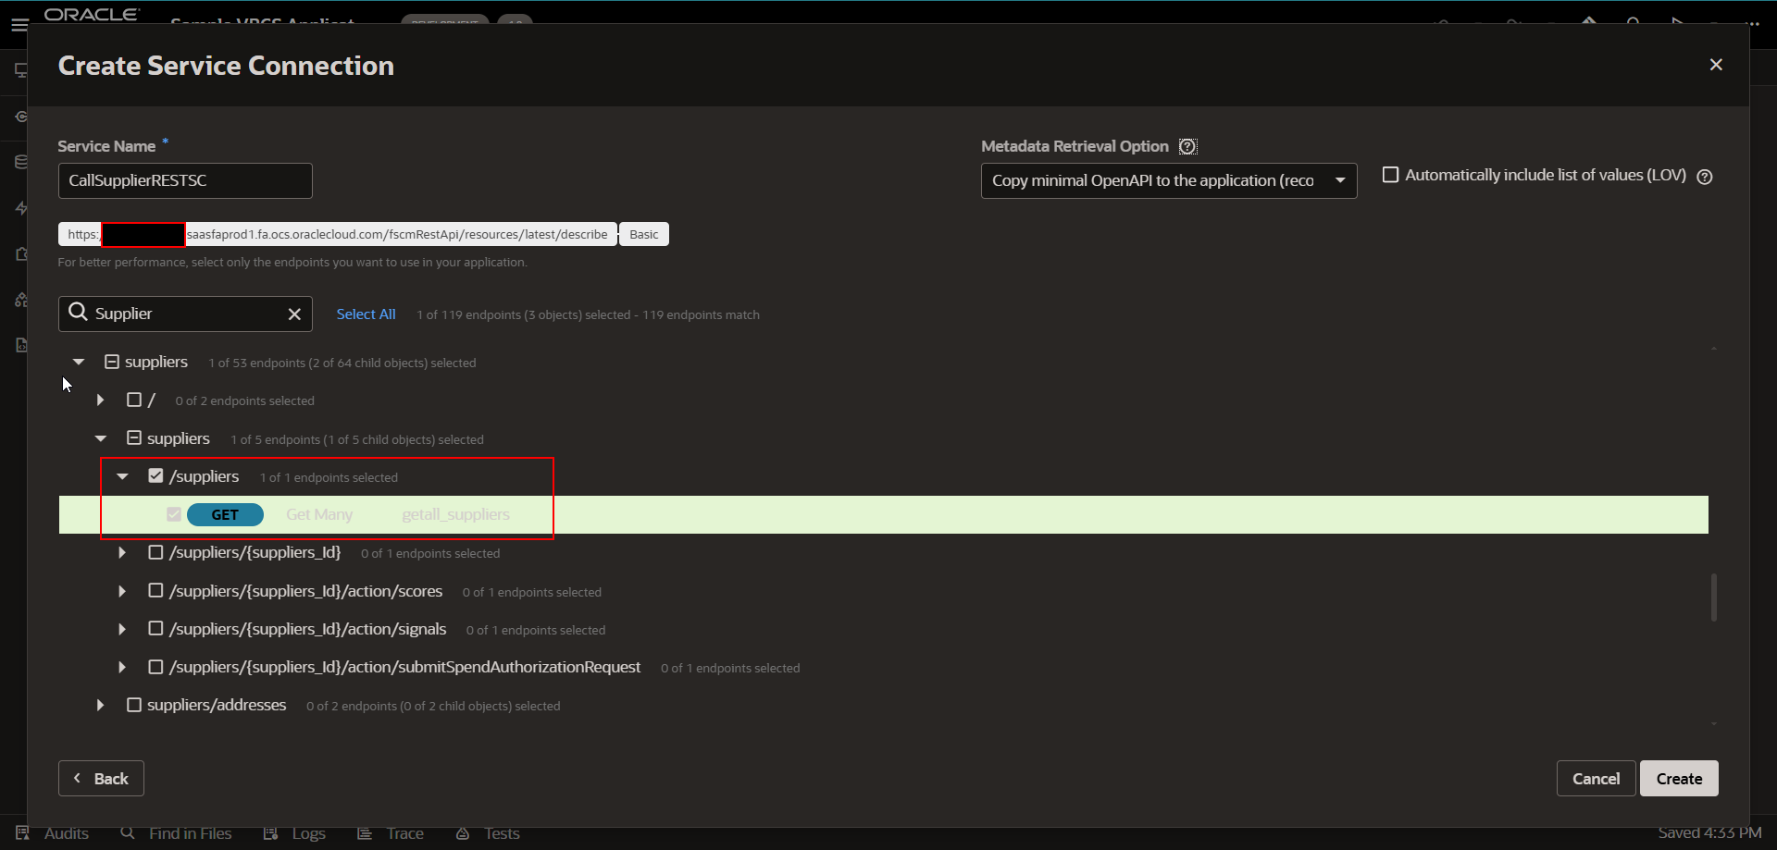Click "1 of 53 endpoints" suppliers summary
The width and height of the screenshot is (1777, 850).
pos(342,363)
